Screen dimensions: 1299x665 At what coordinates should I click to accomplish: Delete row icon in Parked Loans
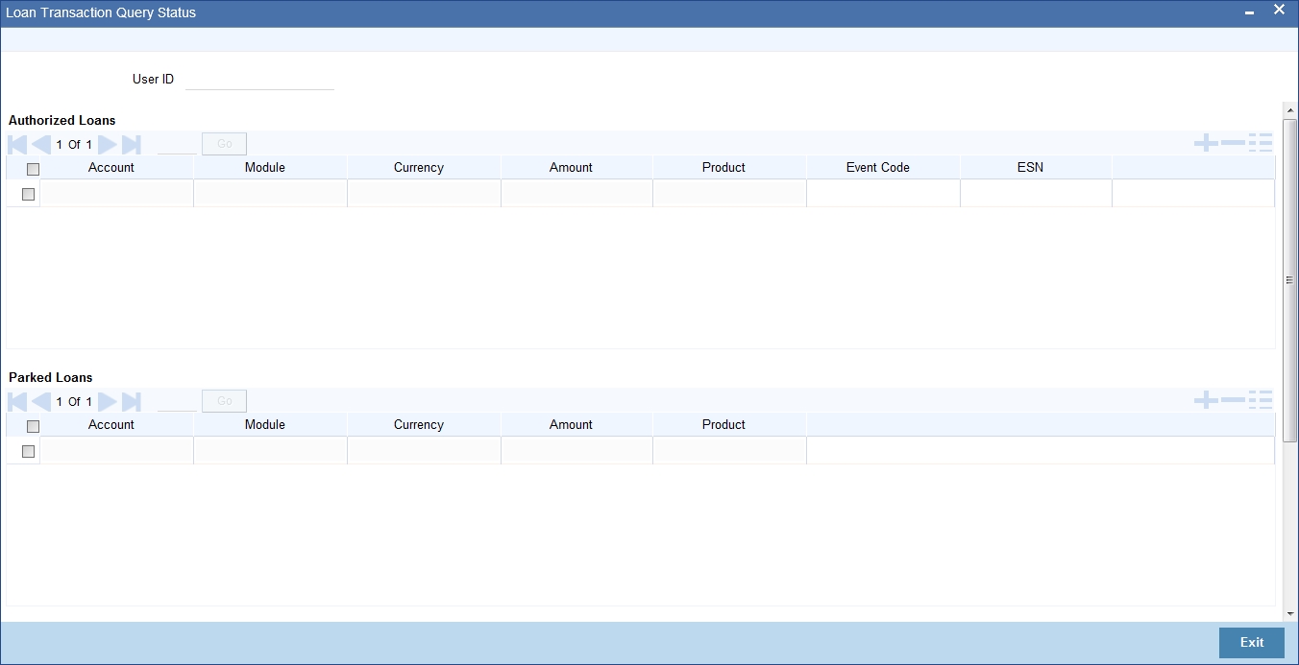(x=1233, y=401)
